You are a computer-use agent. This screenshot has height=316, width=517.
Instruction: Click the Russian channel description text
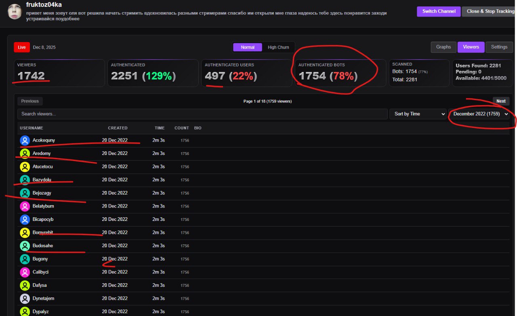[206, 16]
